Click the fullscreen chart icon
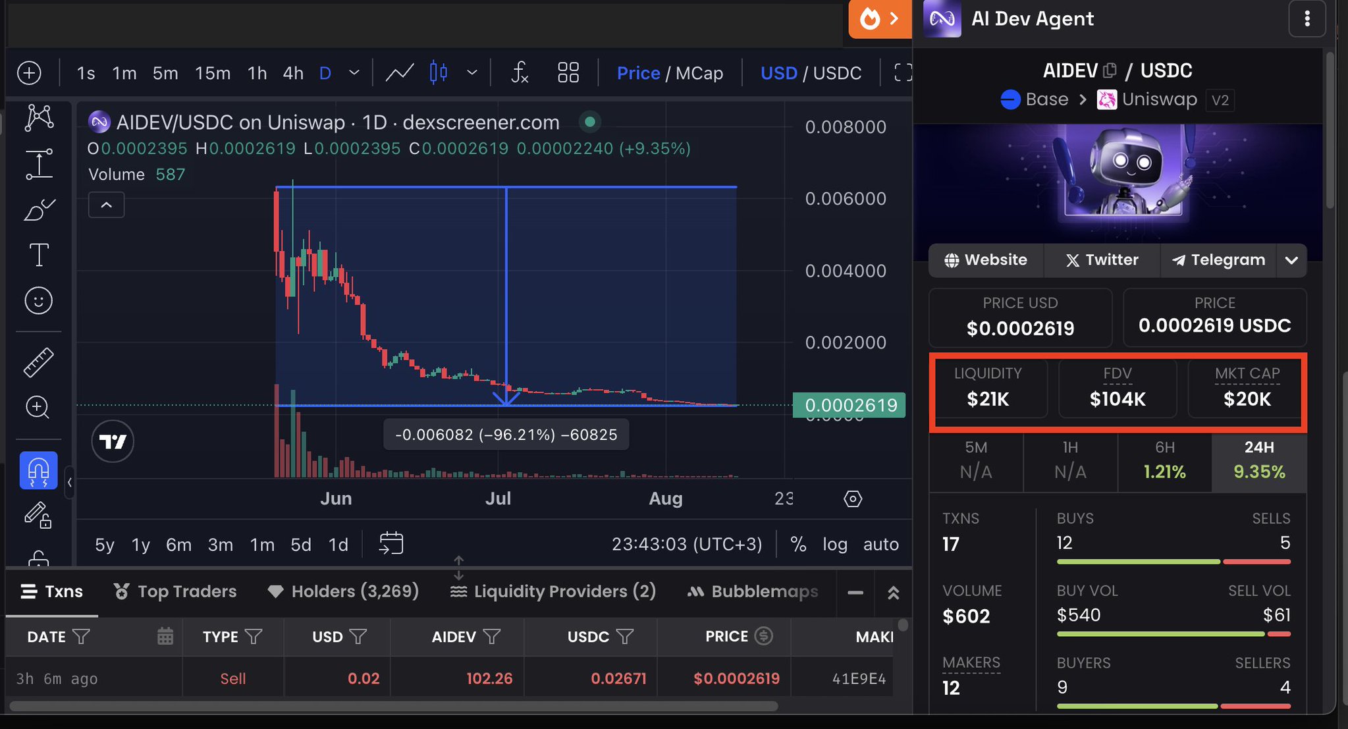The height and width of the screenshot is (729, 1348). pos(903,72)
